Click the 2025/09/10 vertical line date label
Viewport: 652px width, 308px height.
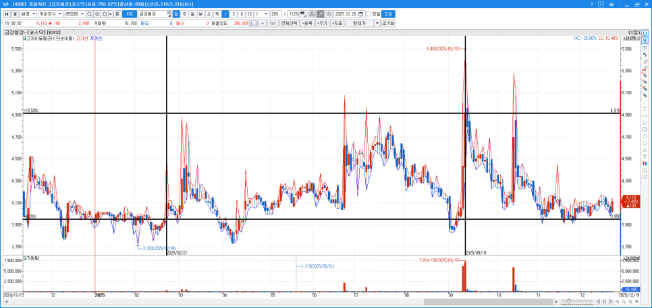click(476, 252)
